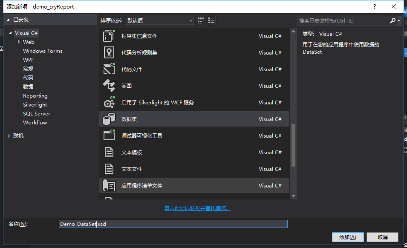Choose the text template icon
The width and height of the screenshot is (407, 248).
click(x=109, y=152)
